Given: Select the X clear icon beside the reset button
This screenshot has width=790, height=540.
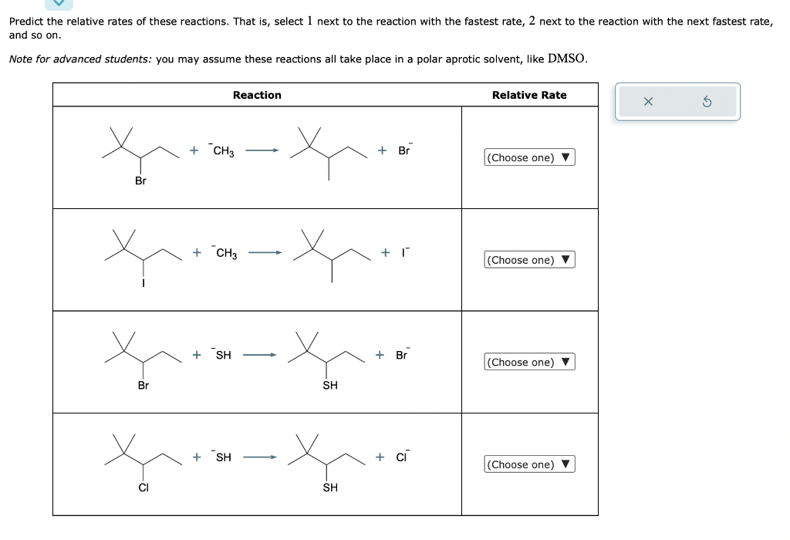Looking at the screenshot, I should [x=648, y=101].
